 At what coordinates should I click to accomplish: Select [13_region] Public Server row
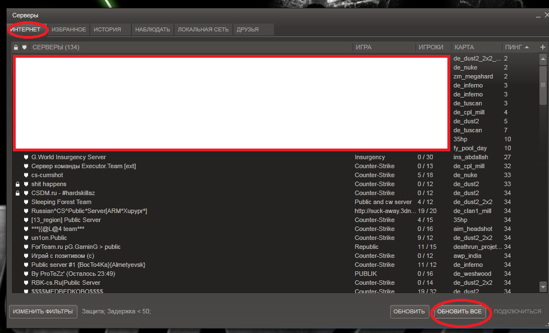275,220
